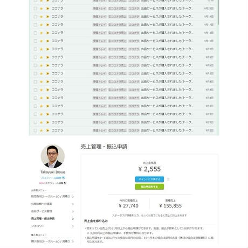
Task: Star the email dated 9月10日
Action: [x=42, y=41]
